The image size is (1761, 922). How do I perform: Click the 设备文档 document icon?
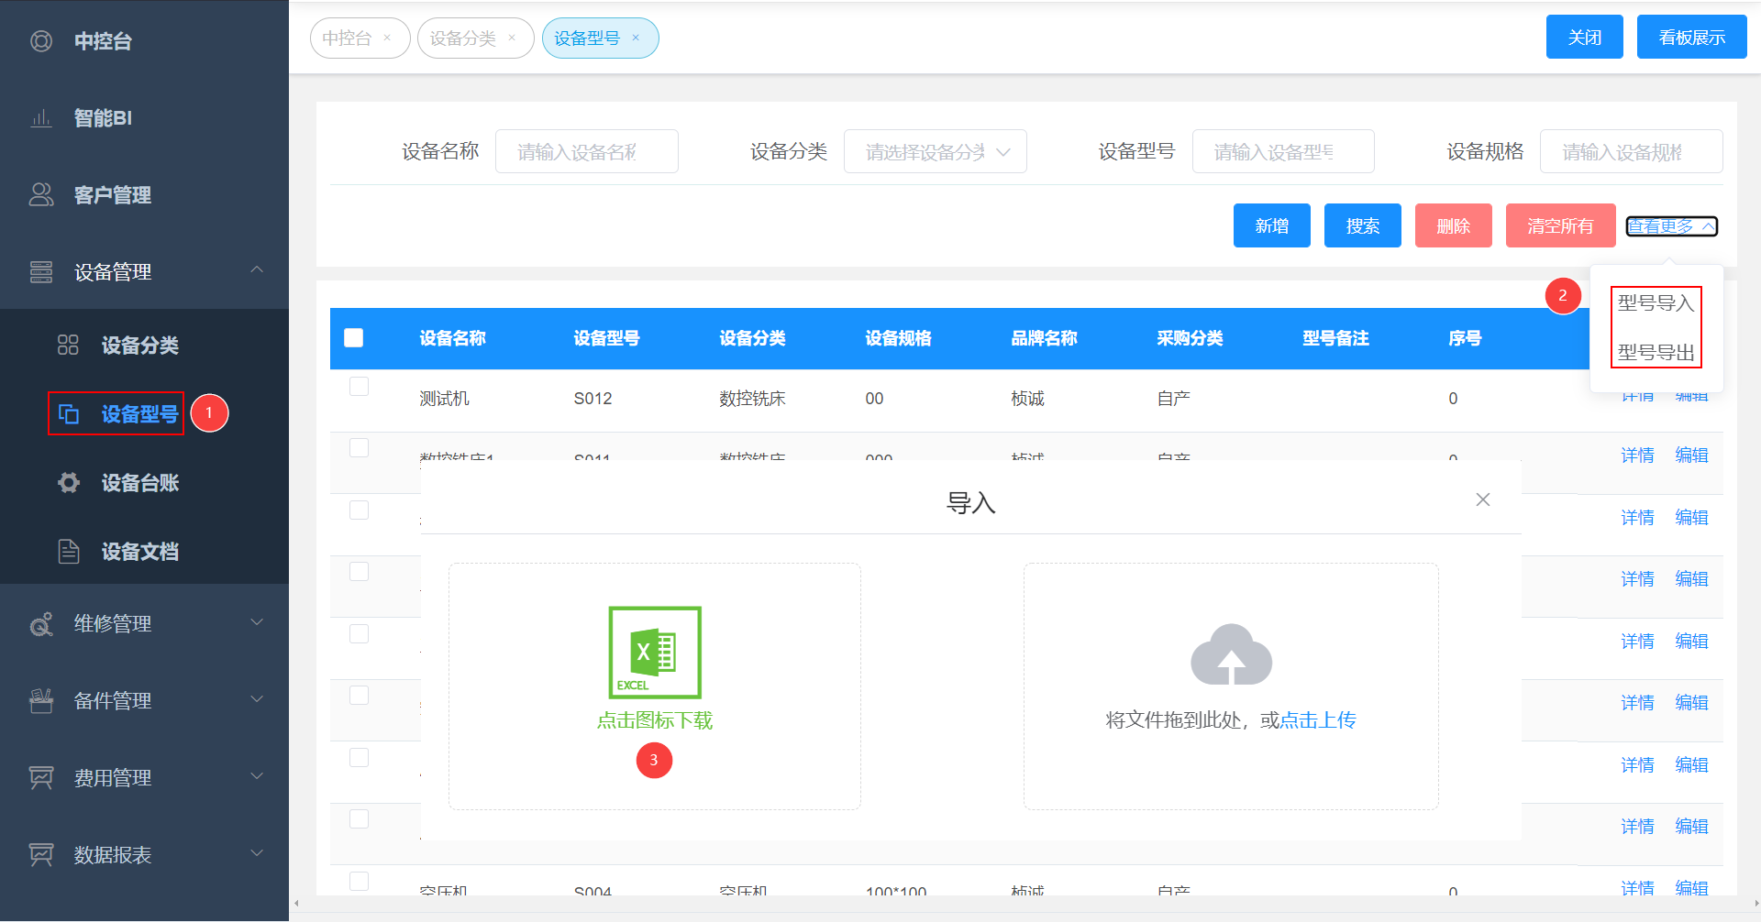point(69,552)
